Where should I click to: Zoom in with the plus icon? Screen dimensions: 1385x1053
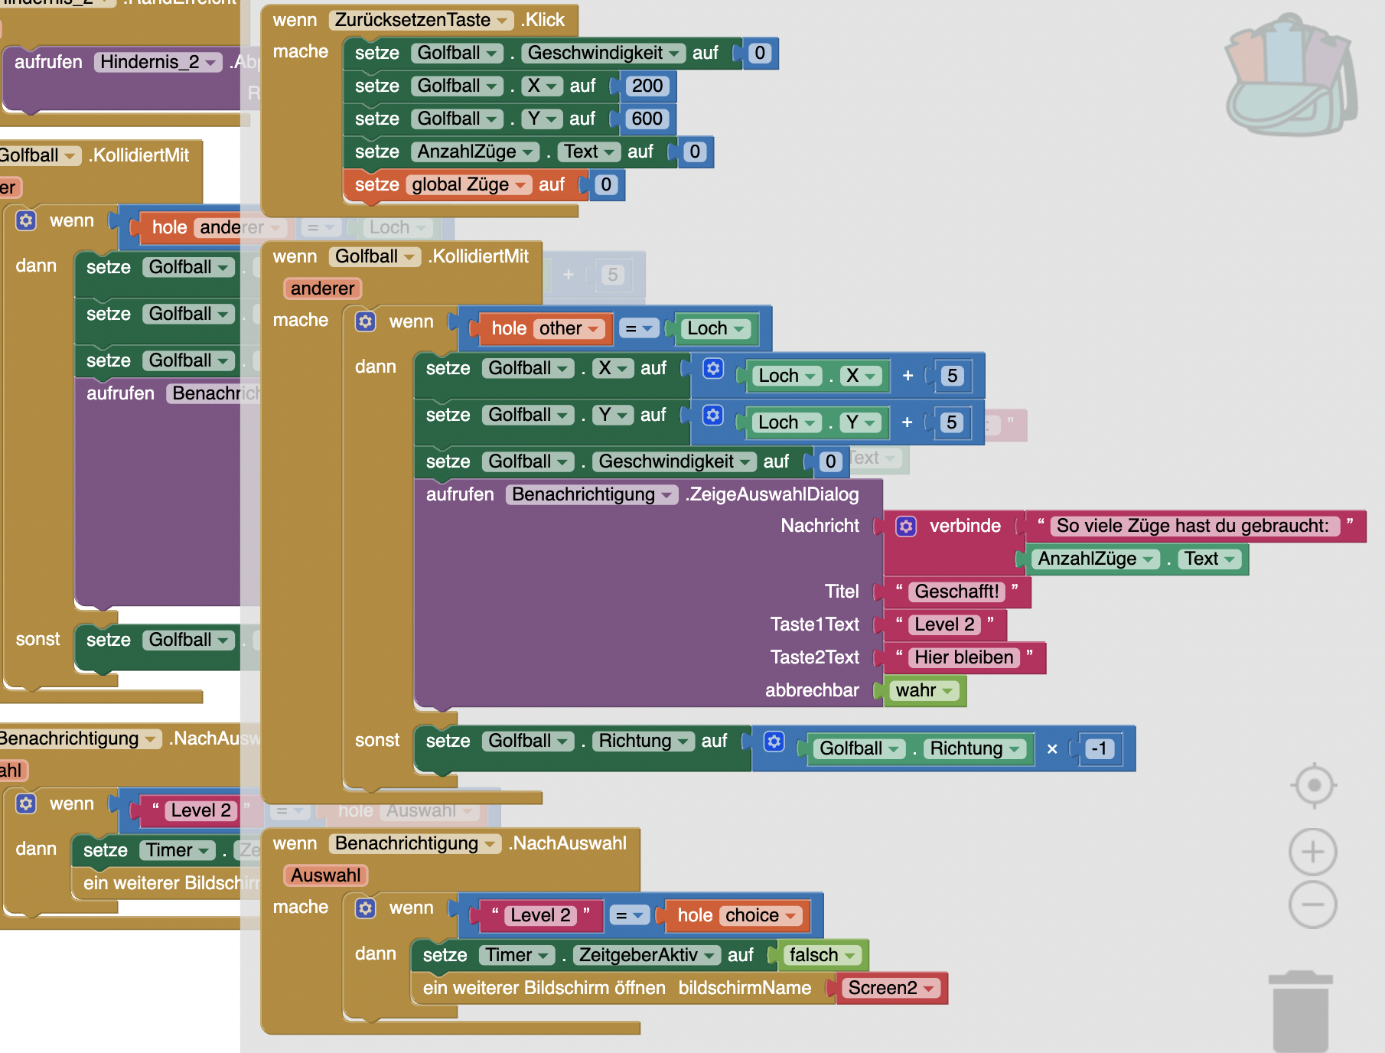pyautogui.click(x=1313, y=852)
